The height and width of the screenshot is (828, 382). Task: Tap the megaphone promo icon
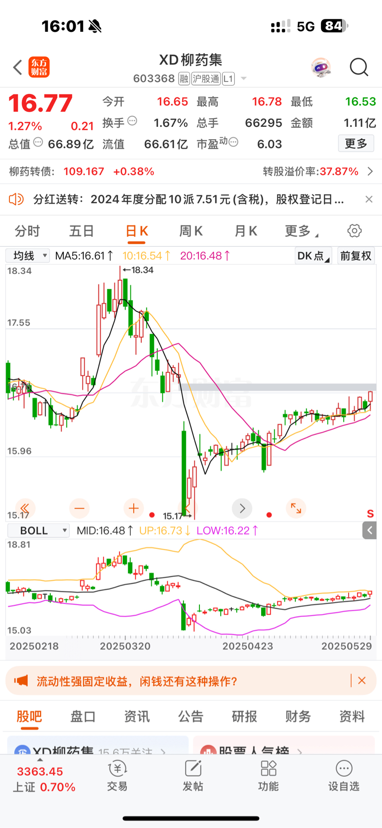21,681
